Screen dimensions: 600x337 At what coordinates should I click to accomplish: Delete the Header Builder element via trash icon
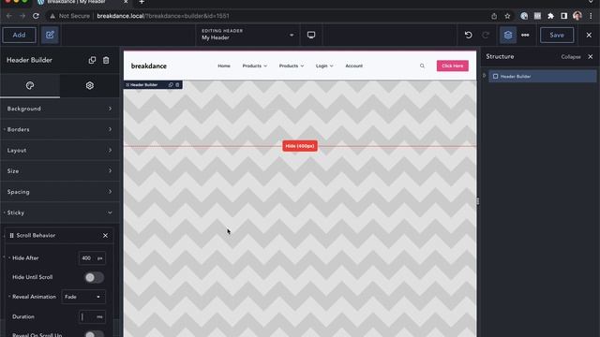point(106,60)
